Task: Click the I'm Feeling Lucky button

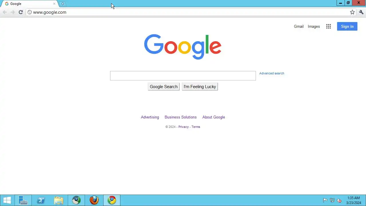Action: coord(200,87)
